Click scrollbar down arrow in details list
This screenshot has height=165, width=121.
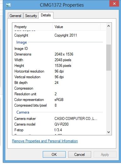(109, 132)
